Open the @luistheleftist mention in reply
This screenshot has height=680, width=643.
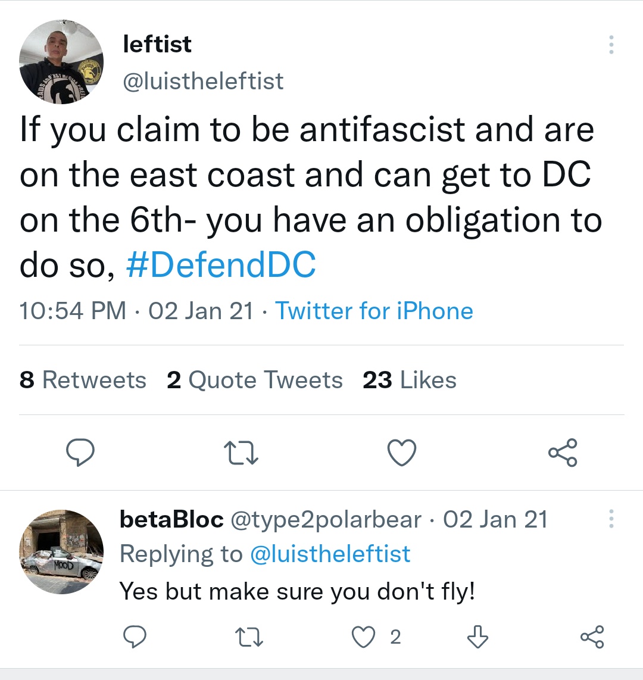point(330,554)
